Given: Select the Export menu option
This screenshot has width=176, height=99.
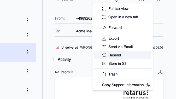Looking at the screenshot, I should click(x=122, y=38).
